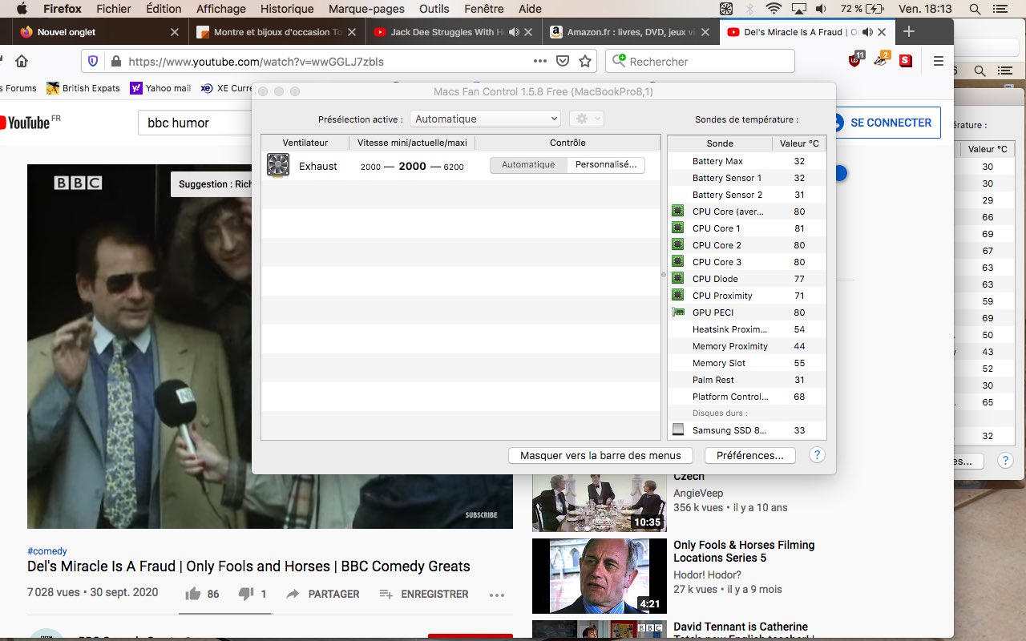The image size is (1026, 641).
Task: Click the Rechercher search box
Action: point(700,61)
